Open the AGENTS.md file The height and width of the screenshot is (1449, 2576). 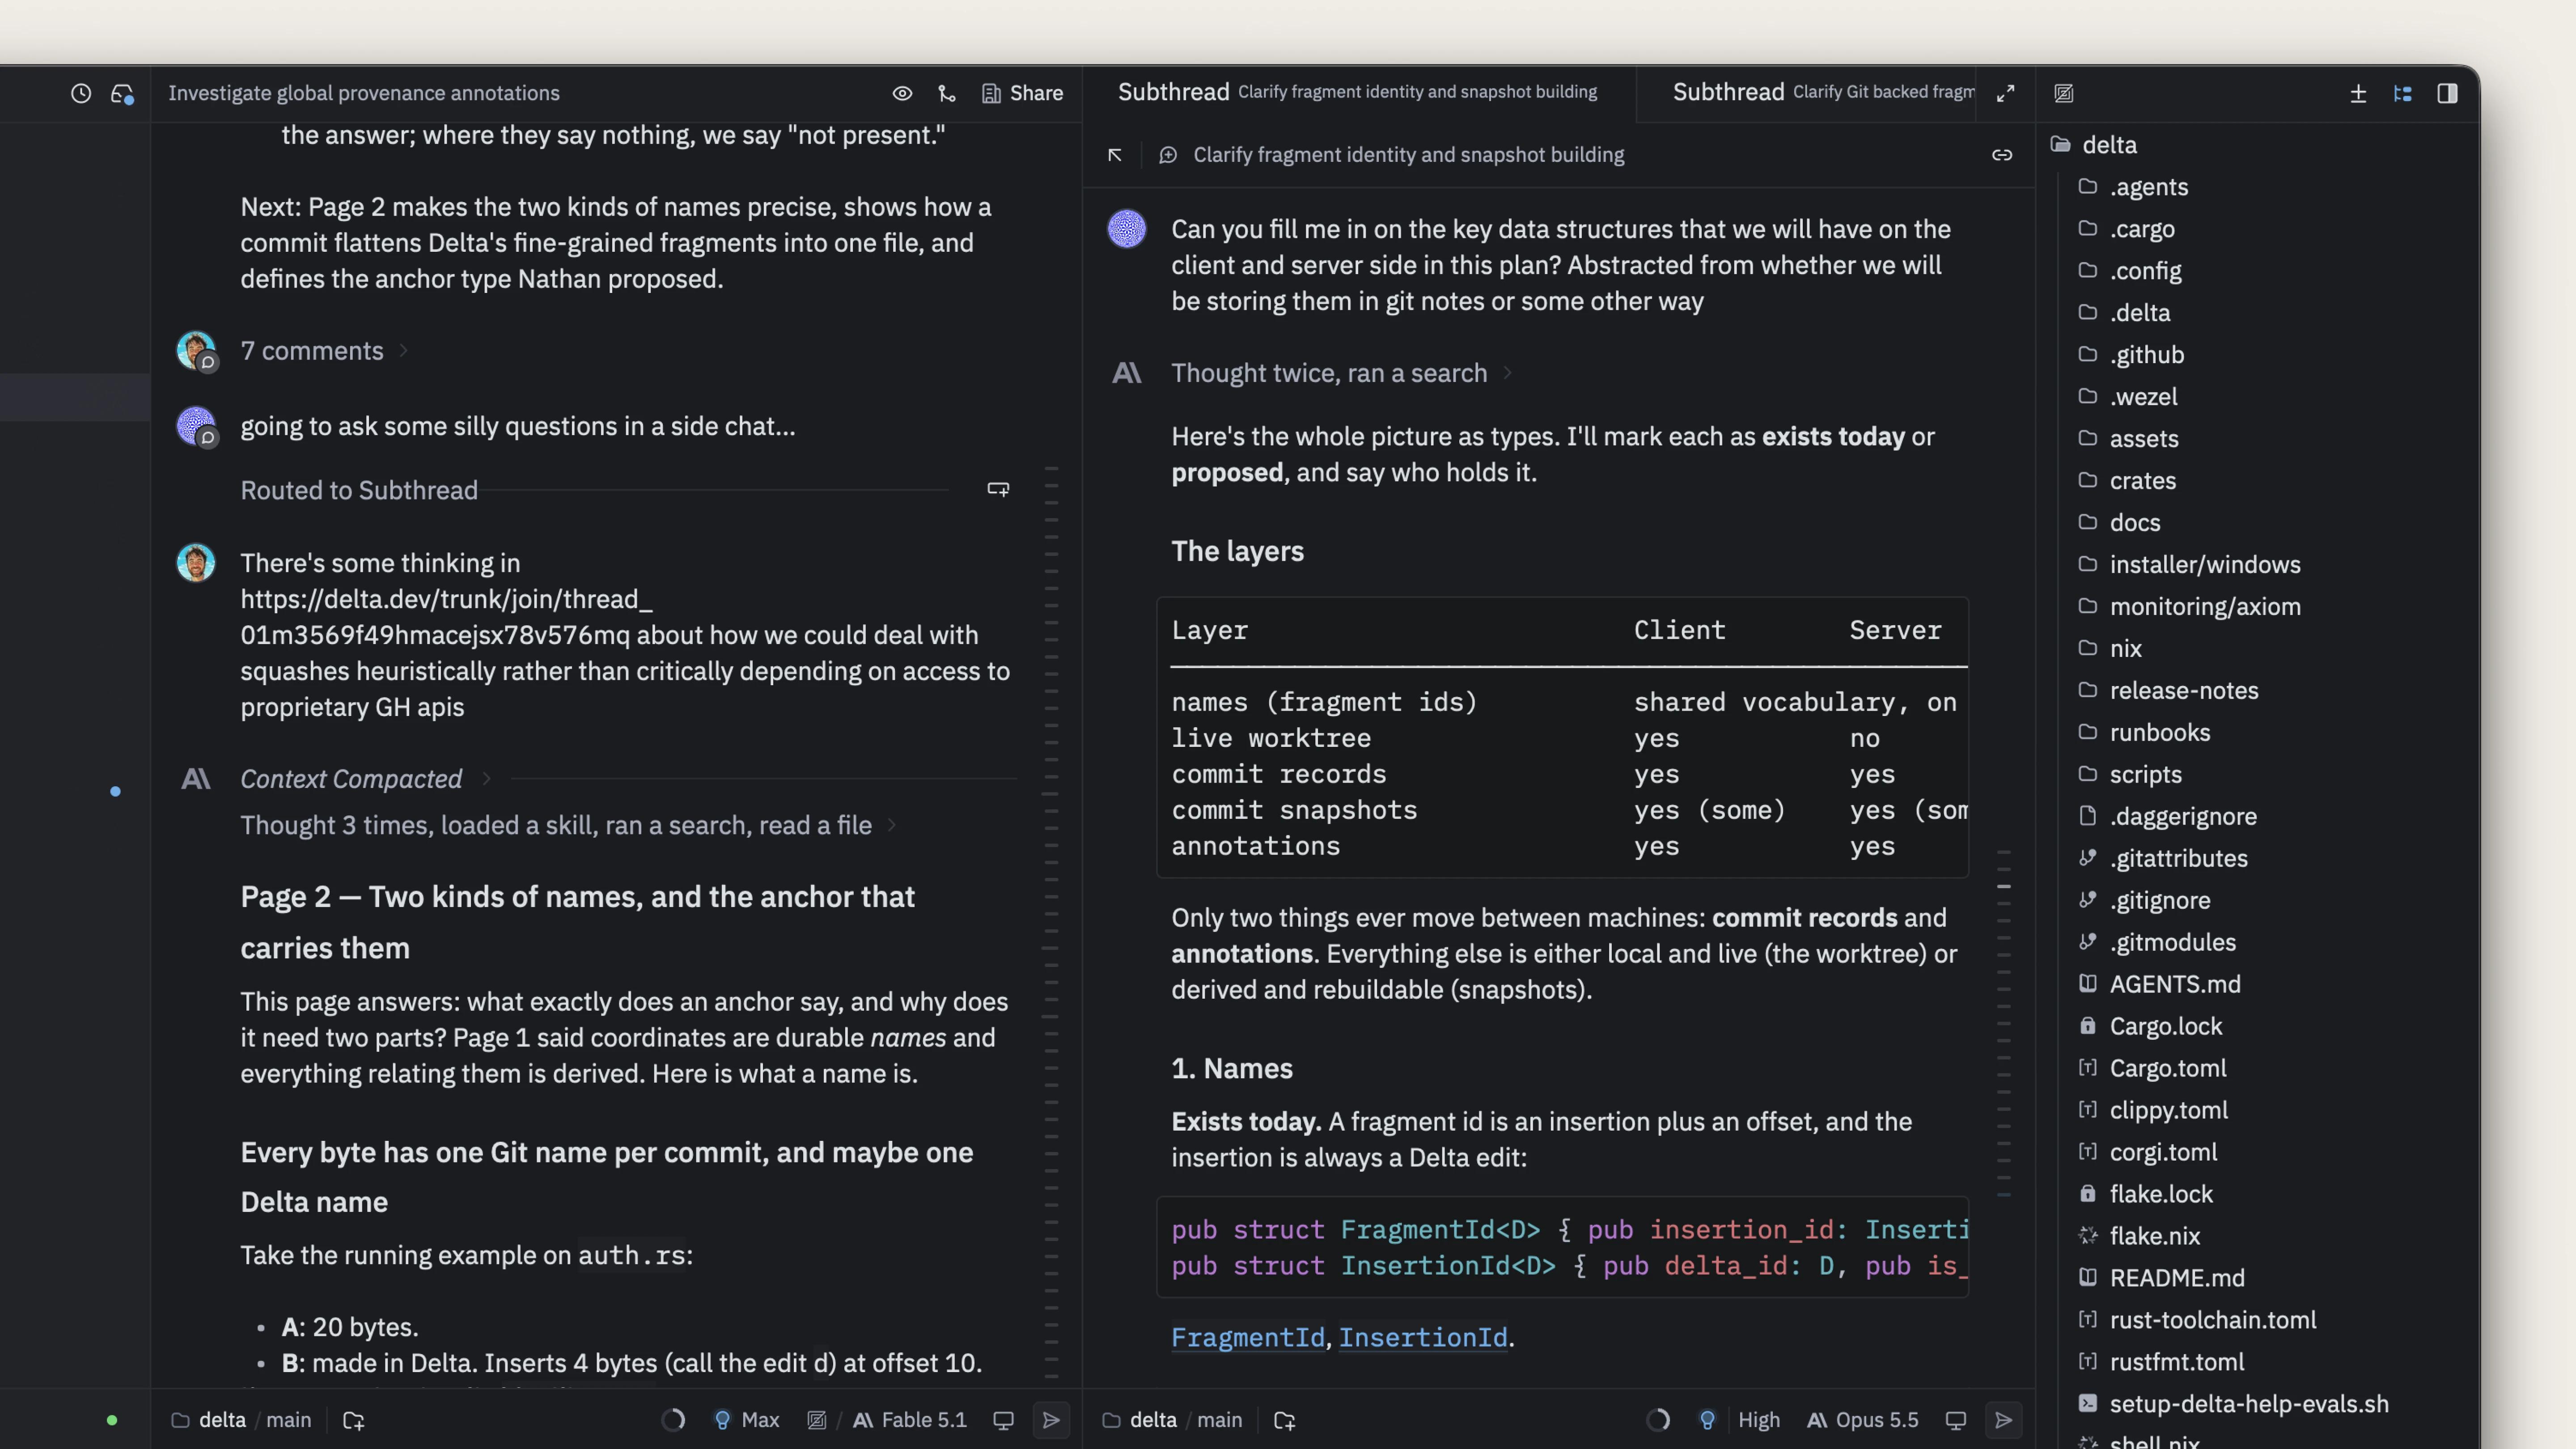point(2160,985)
